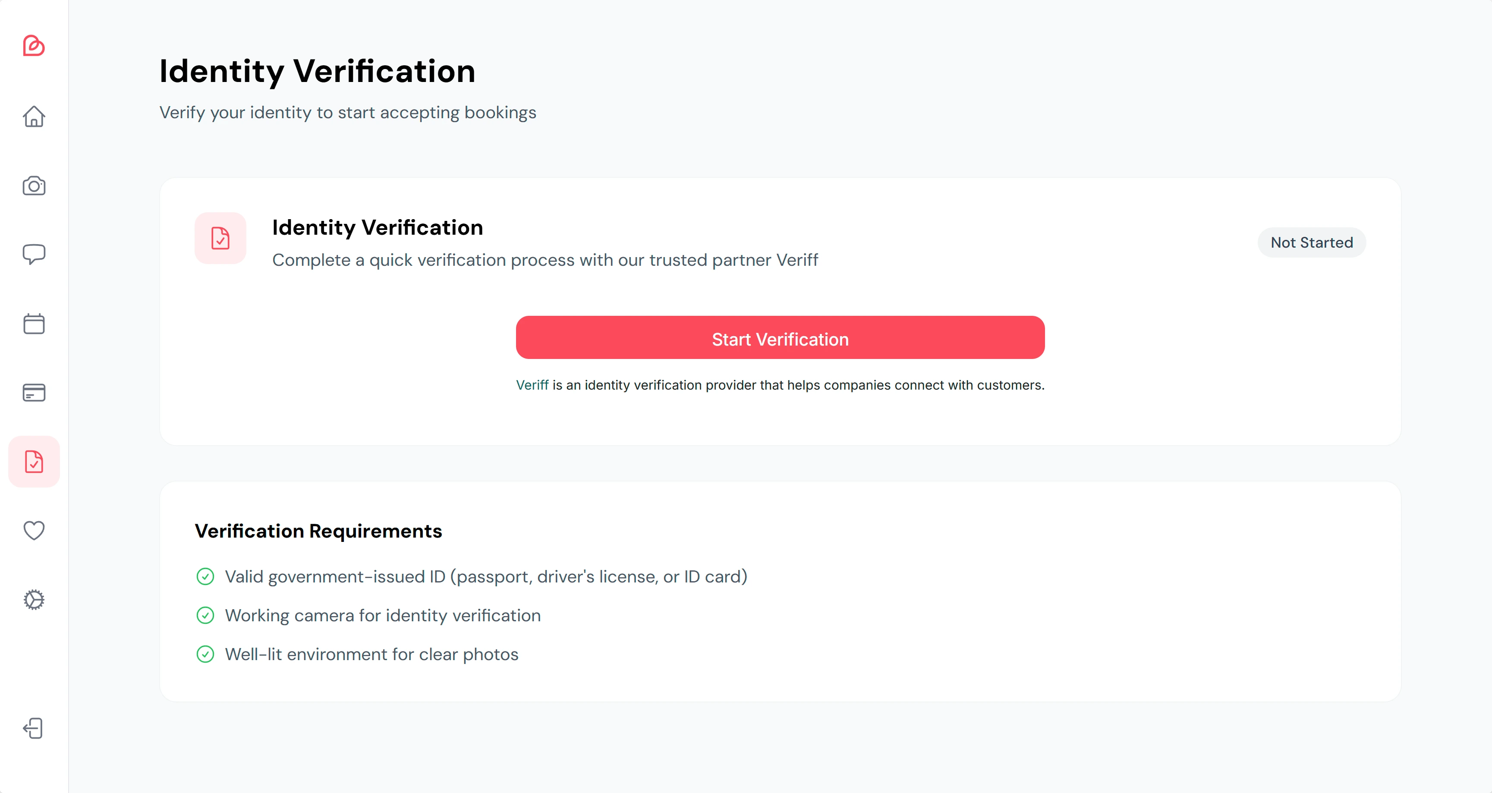Click checkmark beside government-issued ID requirement

[205, 576]
